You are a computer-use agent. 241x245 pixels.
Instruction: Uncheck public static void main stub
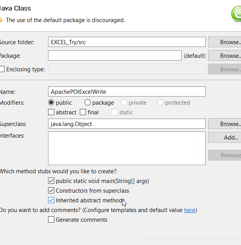pos(51,181)
